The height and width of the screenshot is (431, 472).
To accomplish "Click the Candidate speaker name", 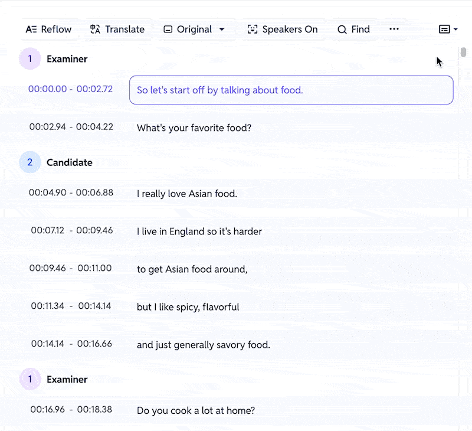I will tap(70, 162).
